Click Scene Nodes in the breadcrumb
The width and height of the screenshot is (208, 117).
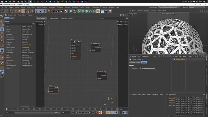54,19
